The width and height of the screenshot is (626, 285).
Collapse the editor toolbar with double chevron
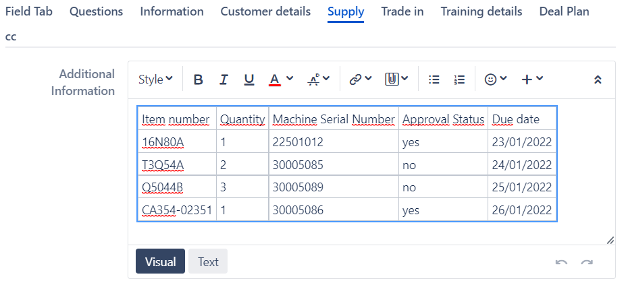[598, 80]
